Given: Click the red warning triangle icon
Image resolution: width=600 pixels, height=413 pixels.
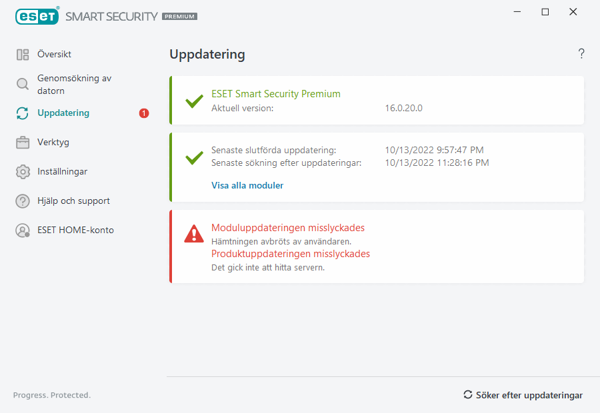Looking at the screenshot, I should point(194,234).
